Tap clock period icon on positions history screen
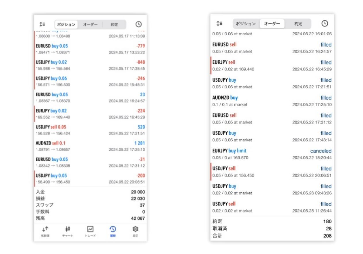 [138, 24]
